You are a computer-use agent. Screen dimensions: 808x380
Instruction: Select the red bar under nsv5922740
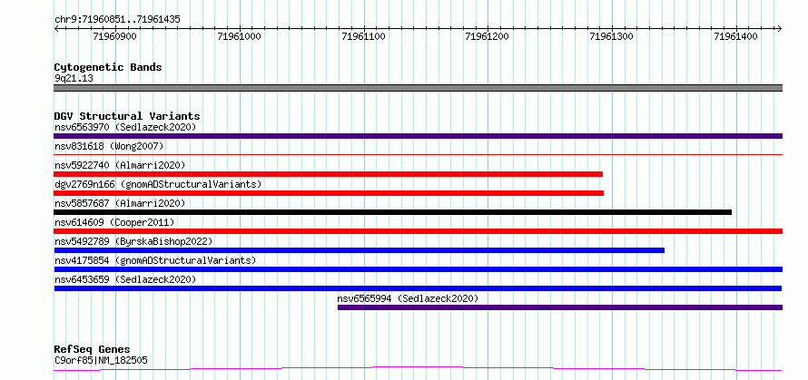coord(329,174)
